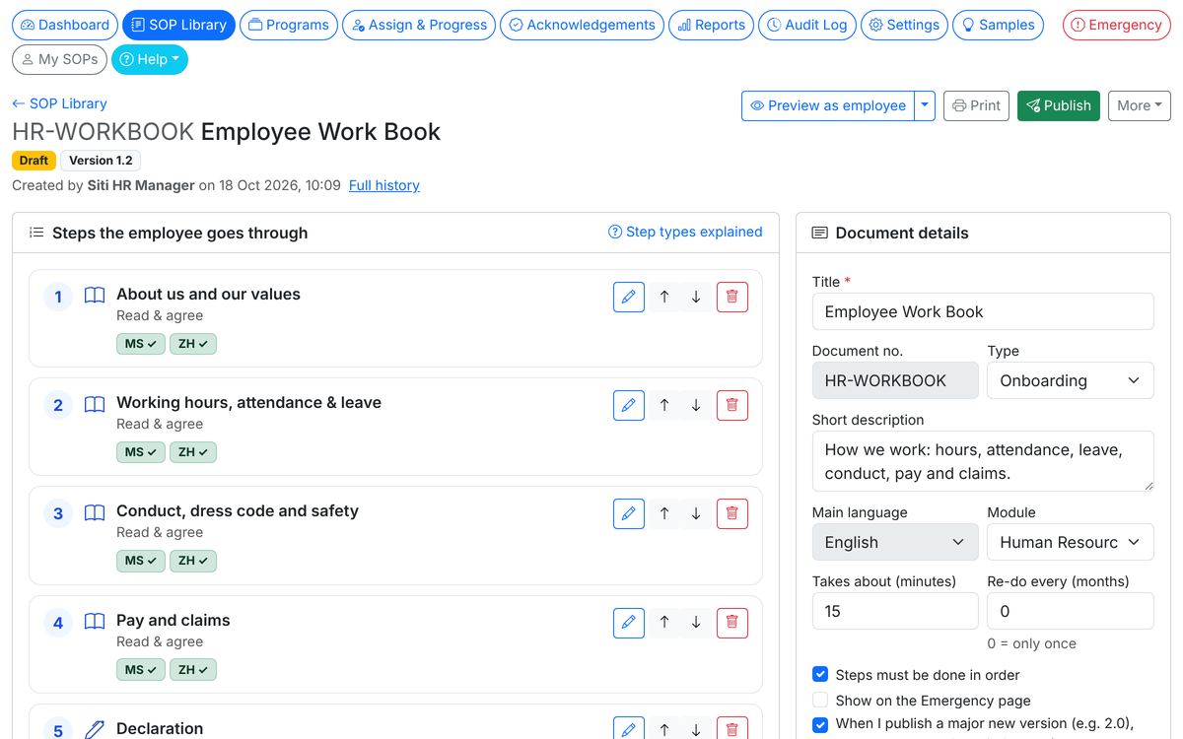Toggle ZH badge on Pay and claims step
Viewport: 1183px width, 739px height.
tap(193, 669)
